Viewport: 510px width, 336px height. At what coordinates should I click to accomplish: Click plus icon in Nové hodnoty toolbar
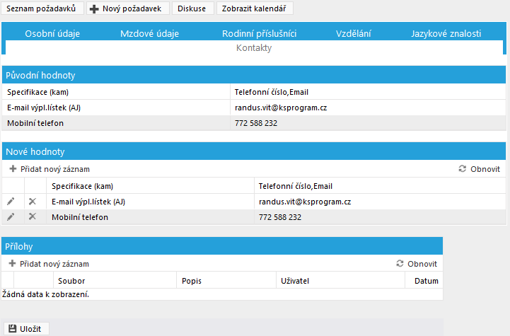pos(13,169)
